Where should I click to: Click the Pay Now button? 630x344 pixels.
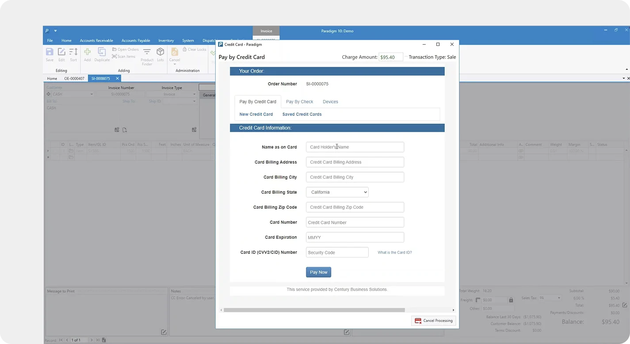pos(318,272)
